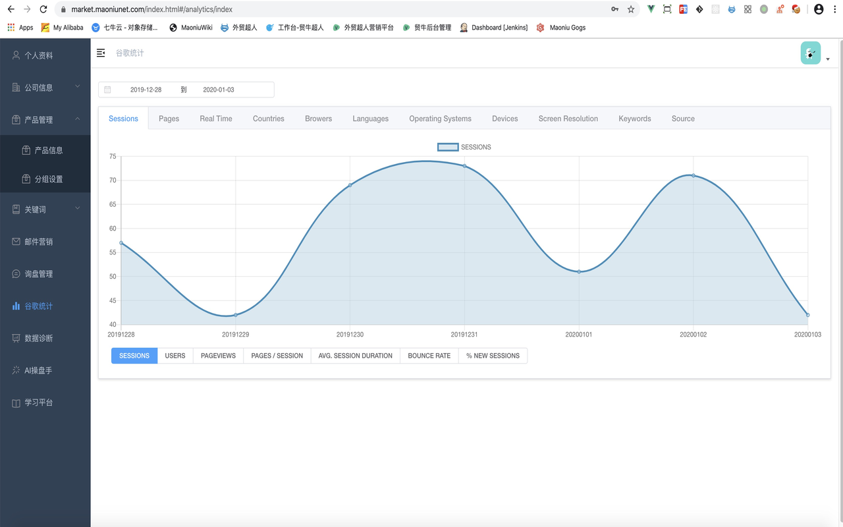Viewport: 843px width, 527px height.
Task: Switch to the Source tab
Action: 683,119
